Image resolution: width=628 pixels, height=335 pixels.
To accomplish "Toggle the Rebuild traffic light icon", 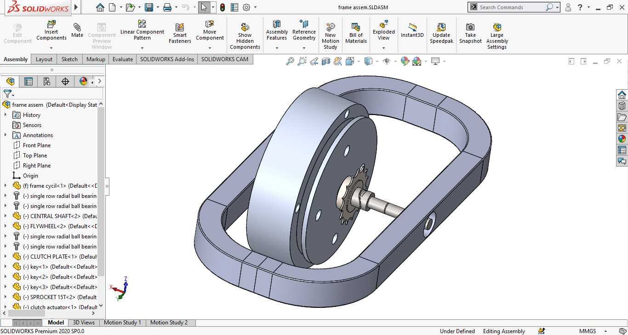I will click(223, 7).
